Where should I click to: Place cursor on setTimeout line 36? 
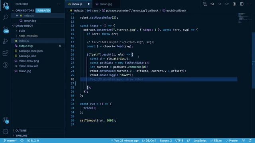pos(98,120)
